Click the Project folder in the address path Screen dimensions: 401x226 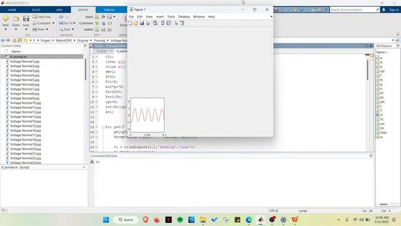point(46,40)
